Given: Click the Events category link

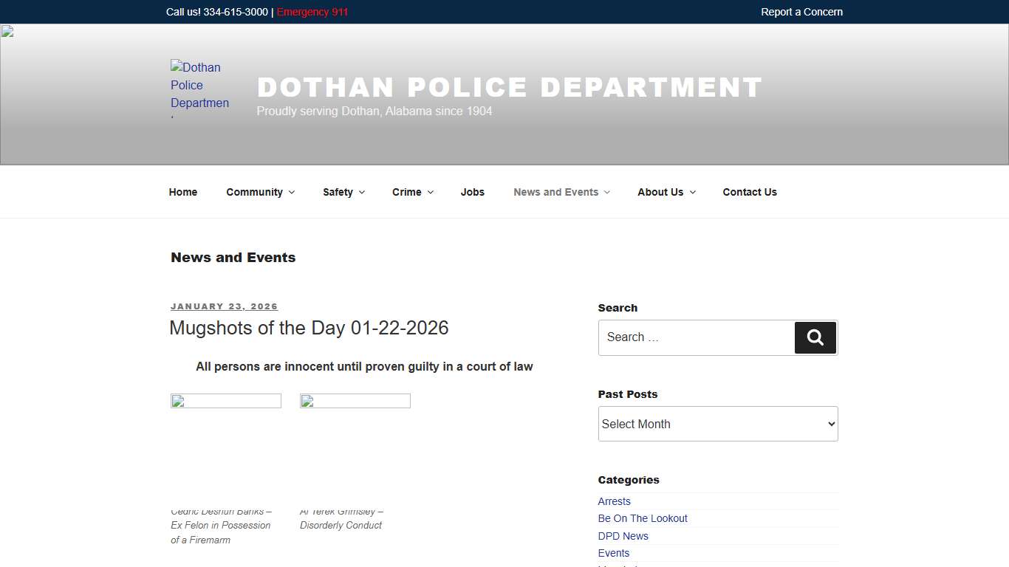Looking at the screenshot, I should tap(613, 553).
